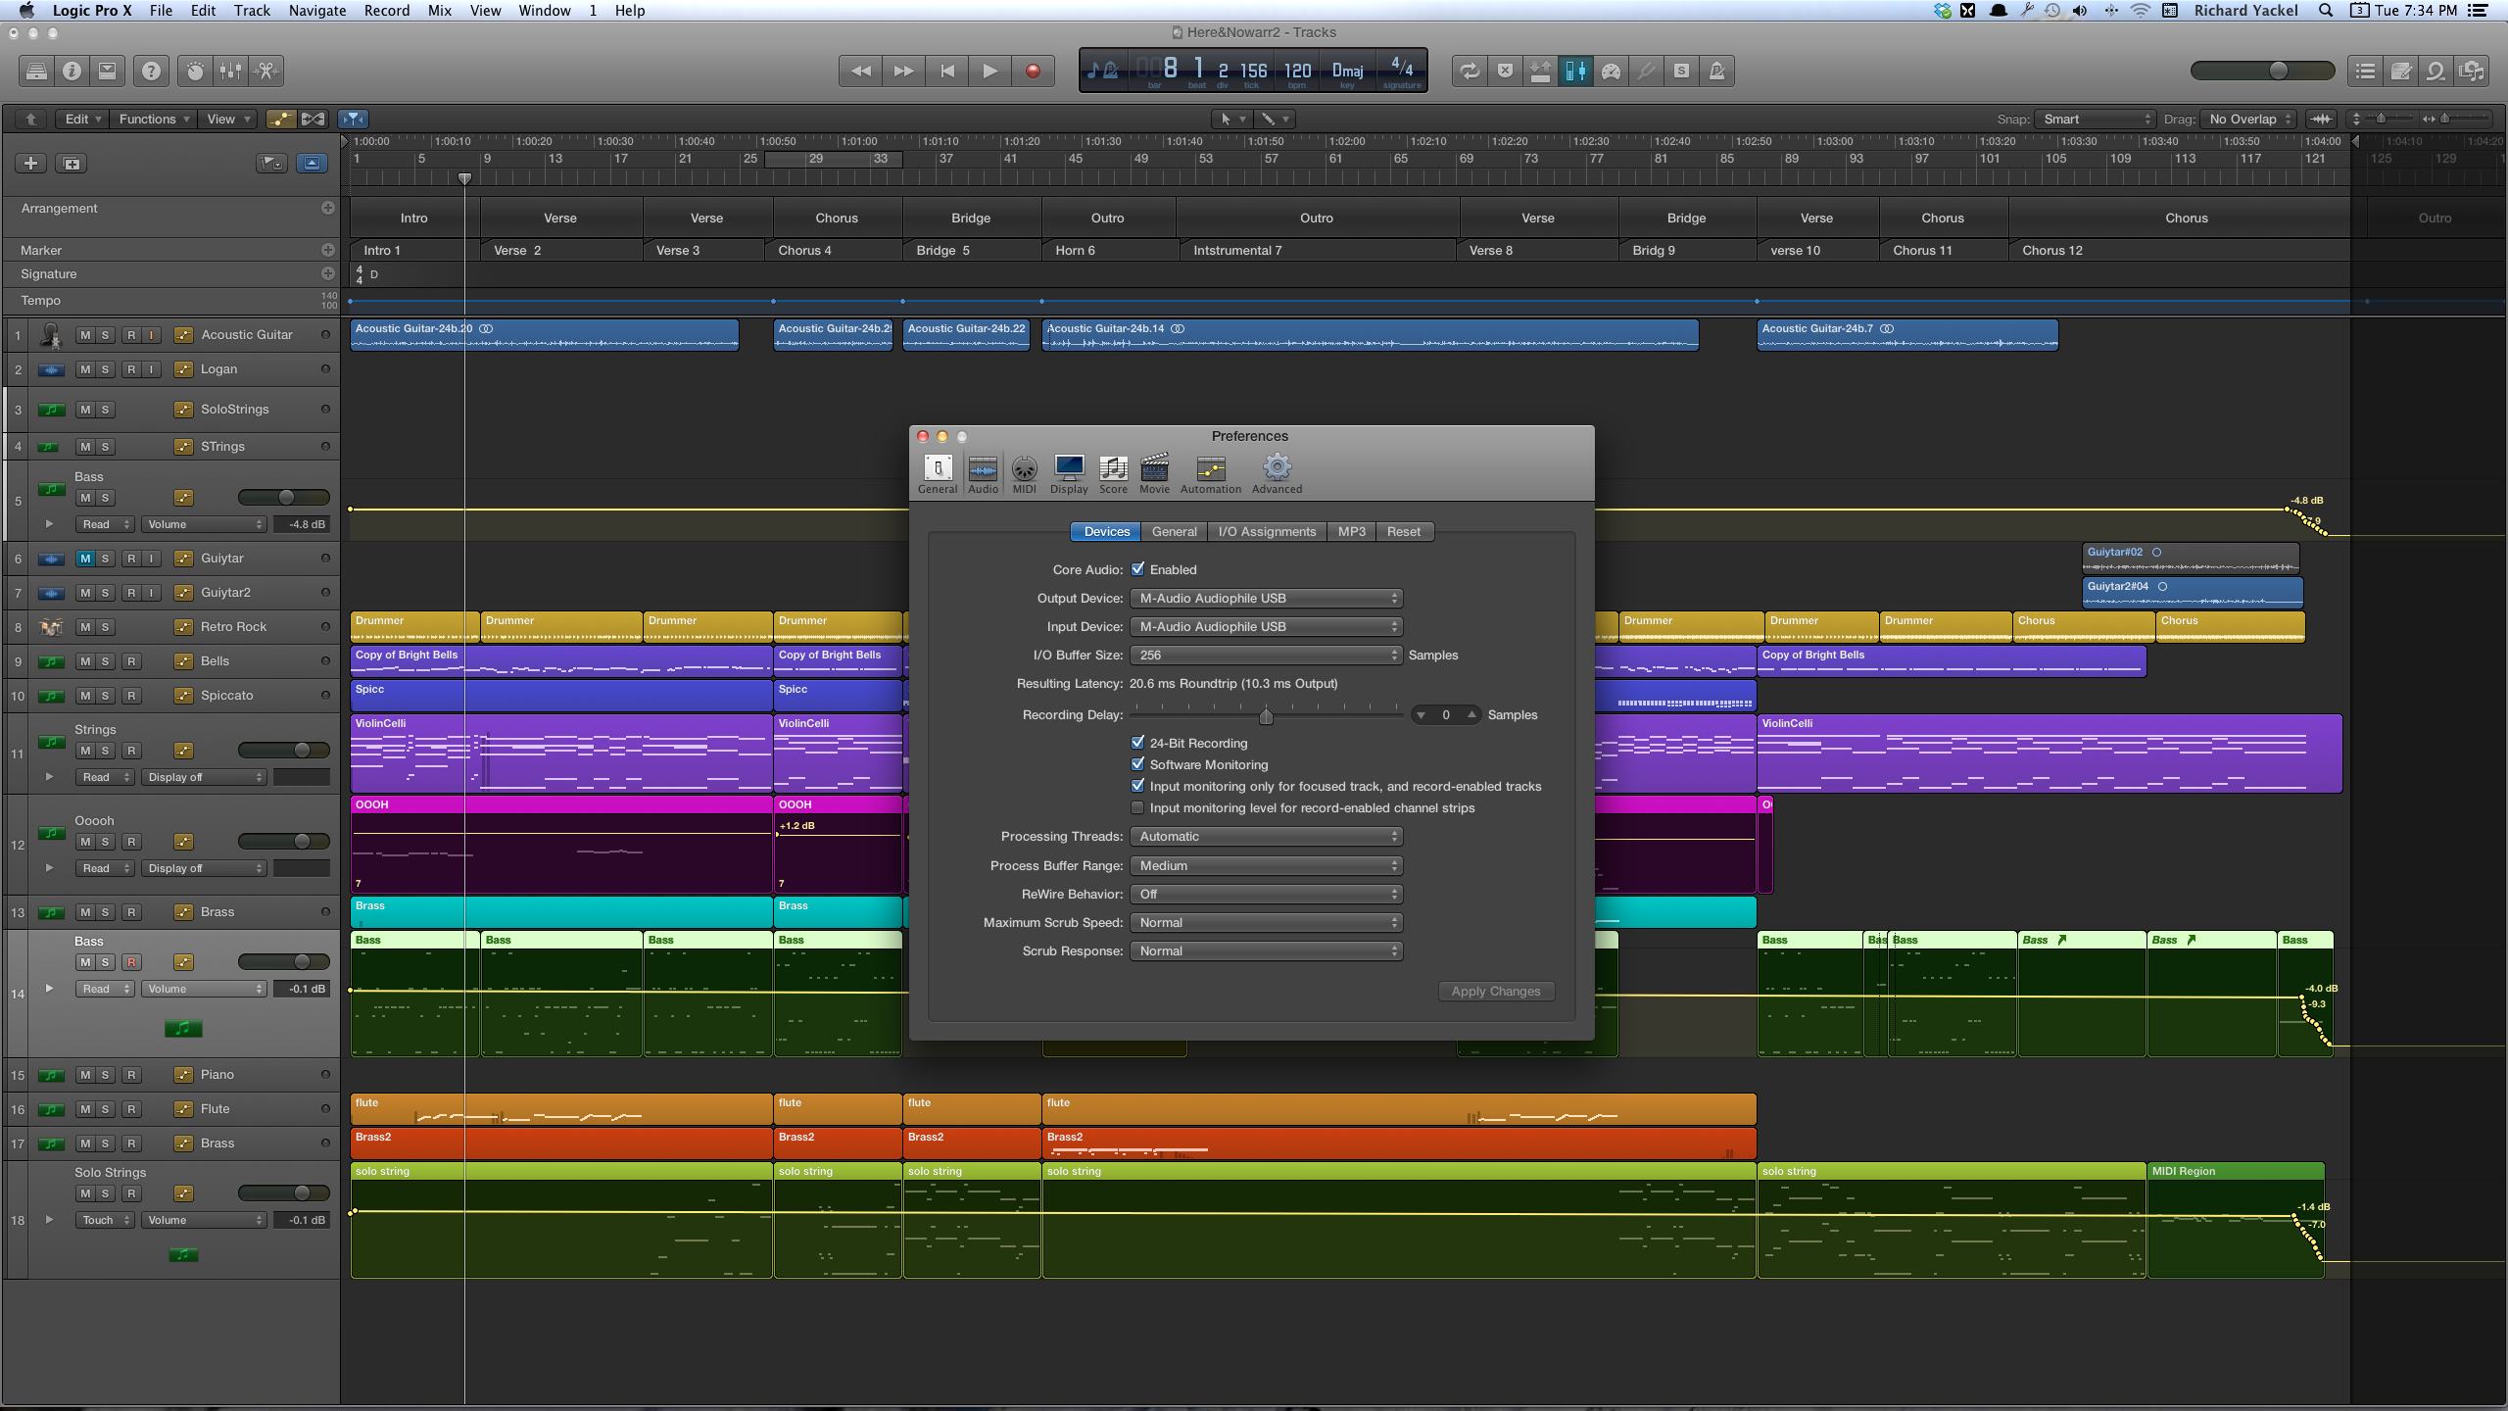Click the Record button in transport
Viewport: 2508px width, 1411px height.
pyautogui.click(x=1033, y=71)
